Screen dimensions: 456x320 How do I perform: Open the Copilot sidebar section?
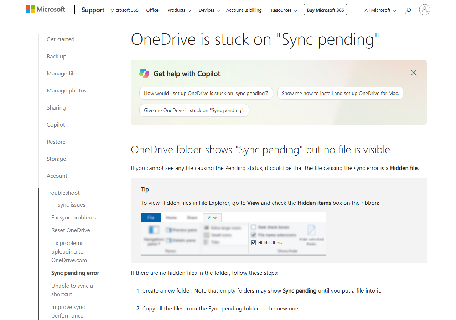56,125
